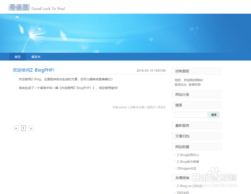
Task: Open the 首页 navigation tab
Action: coord(18,57)
